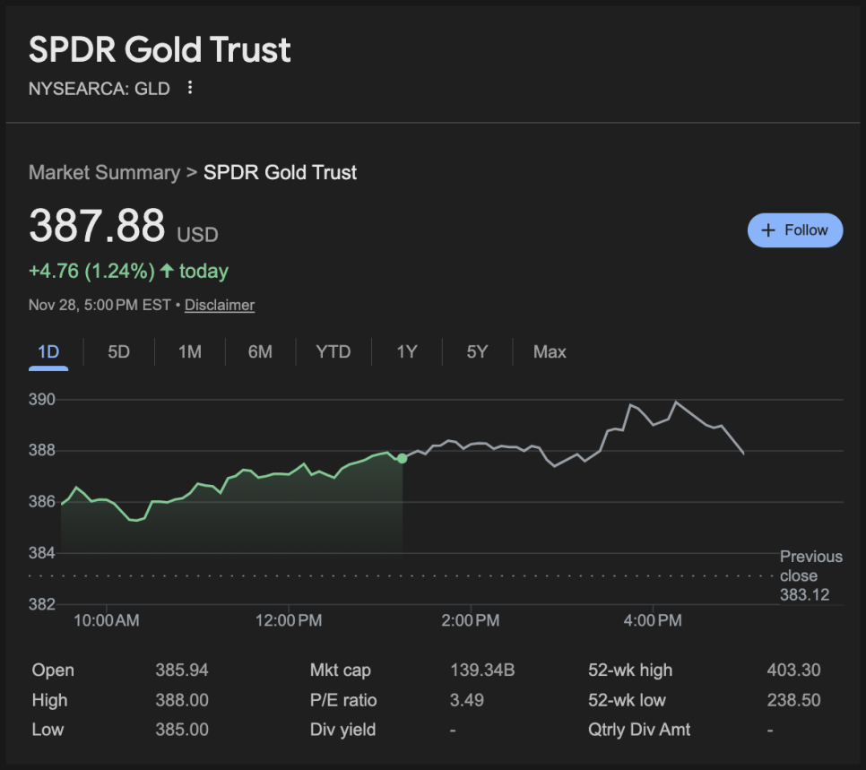Open the Disclaimer link
This screenshot has height=770, width=866.
[x=220, y=305]
